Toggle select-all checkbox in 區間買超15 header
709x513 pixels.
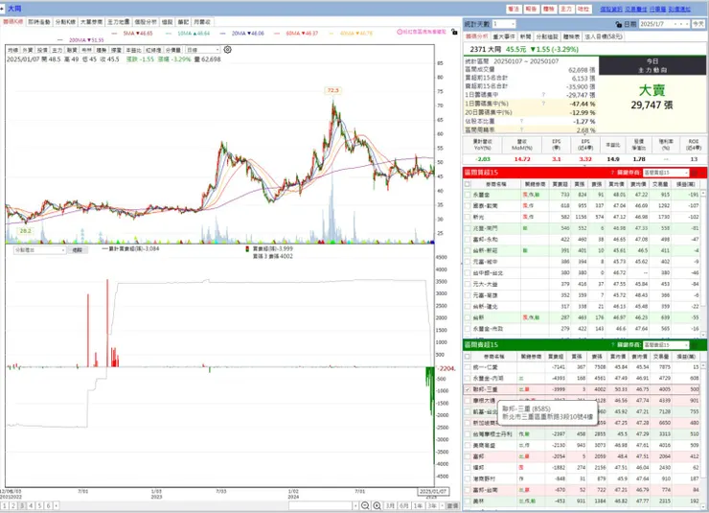click(468, 184)
